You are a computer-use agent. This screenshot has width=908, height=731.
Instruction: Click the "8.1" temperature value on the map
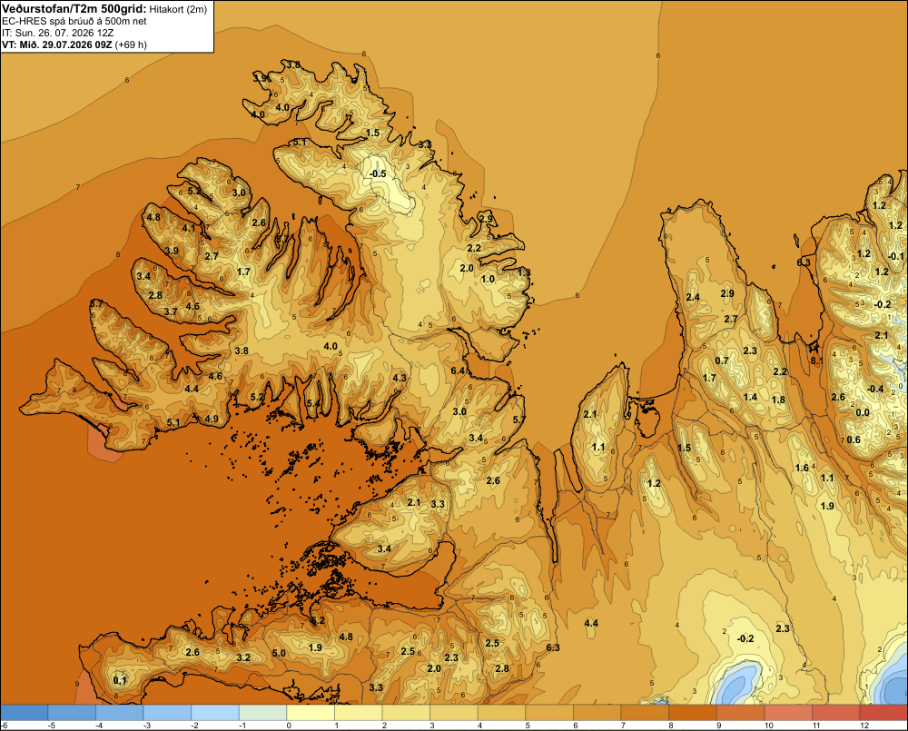point(816,361)
